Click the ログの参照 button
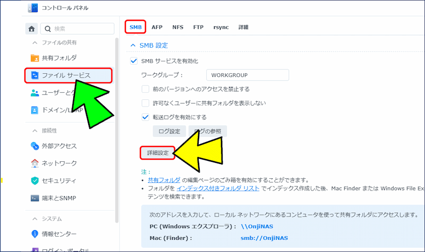 coord(208,131)
